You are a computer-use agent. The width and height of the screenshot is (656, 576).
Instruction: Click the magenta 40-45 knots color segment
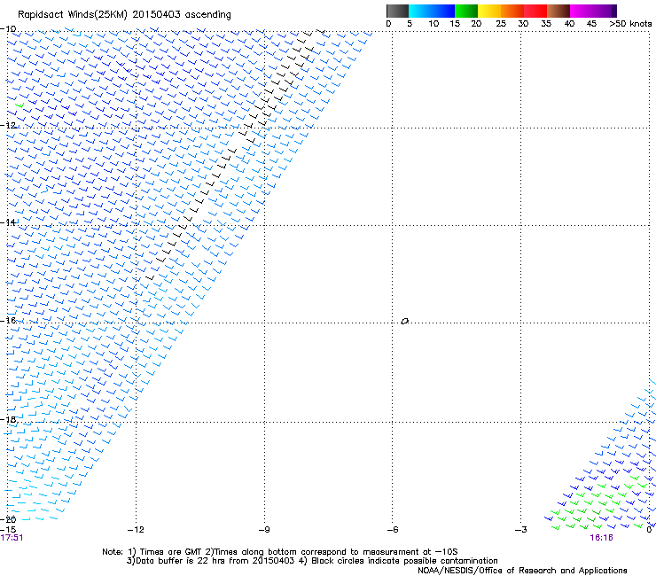582,11
